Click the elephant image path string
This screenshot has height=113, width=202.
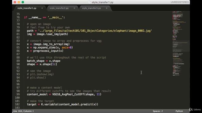pos(95,31)
